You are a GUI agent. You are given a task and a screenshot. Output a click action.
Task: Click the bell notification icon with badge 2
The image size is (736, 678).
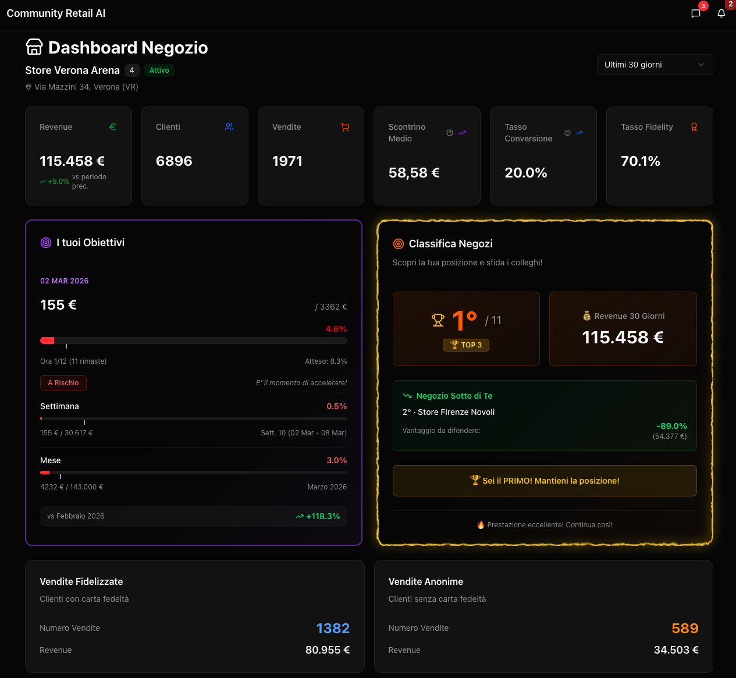[x=721, y=13]
